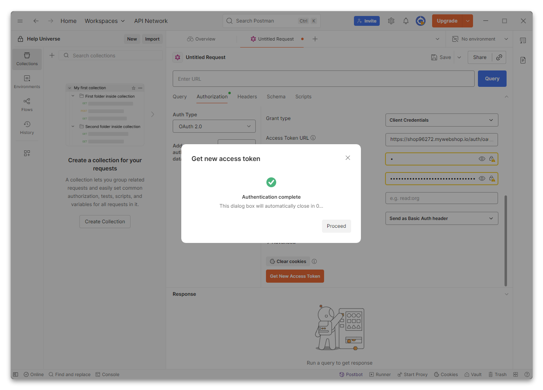Screen dimensions: 543x390
Task: Open the Query tab
Action: pos(180,97)
